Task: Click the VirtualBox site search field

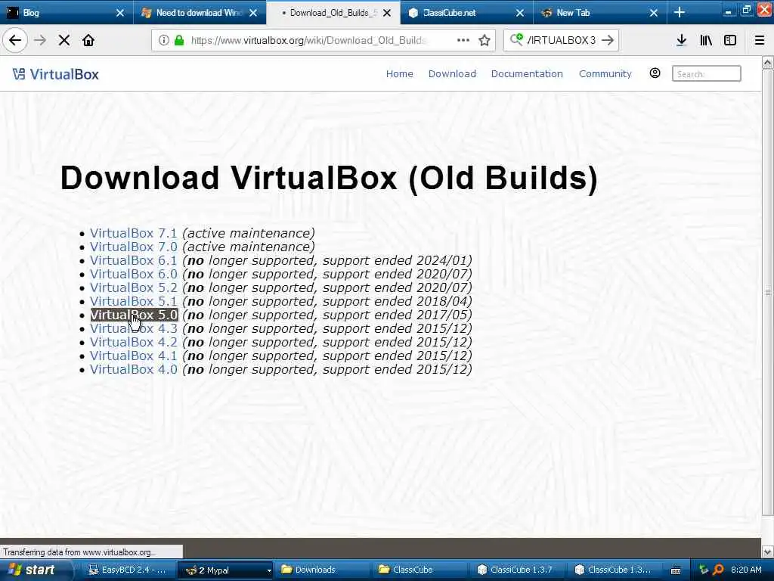Action: tap(707, 73)
